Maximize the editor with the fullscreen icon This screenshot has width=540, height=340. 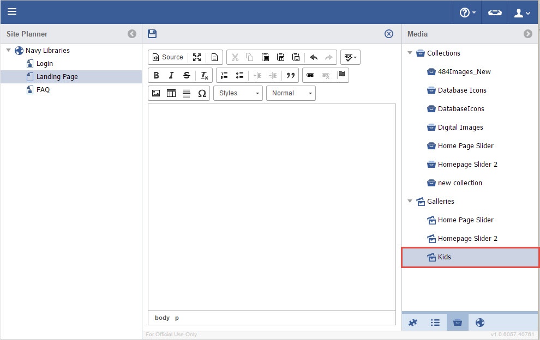pyautogui.click(x=197, y=57)
